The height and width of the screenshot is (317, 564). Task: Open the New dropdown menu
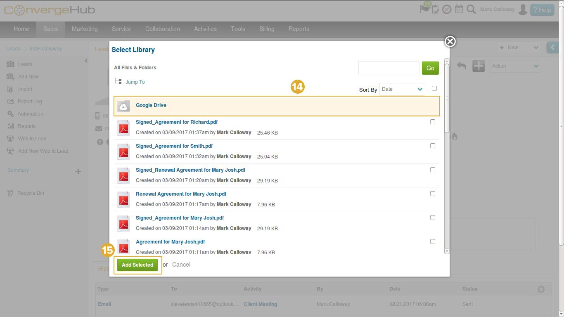519,47
